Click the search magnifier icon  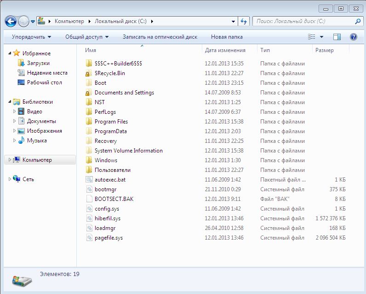click(x=358, y=22)
